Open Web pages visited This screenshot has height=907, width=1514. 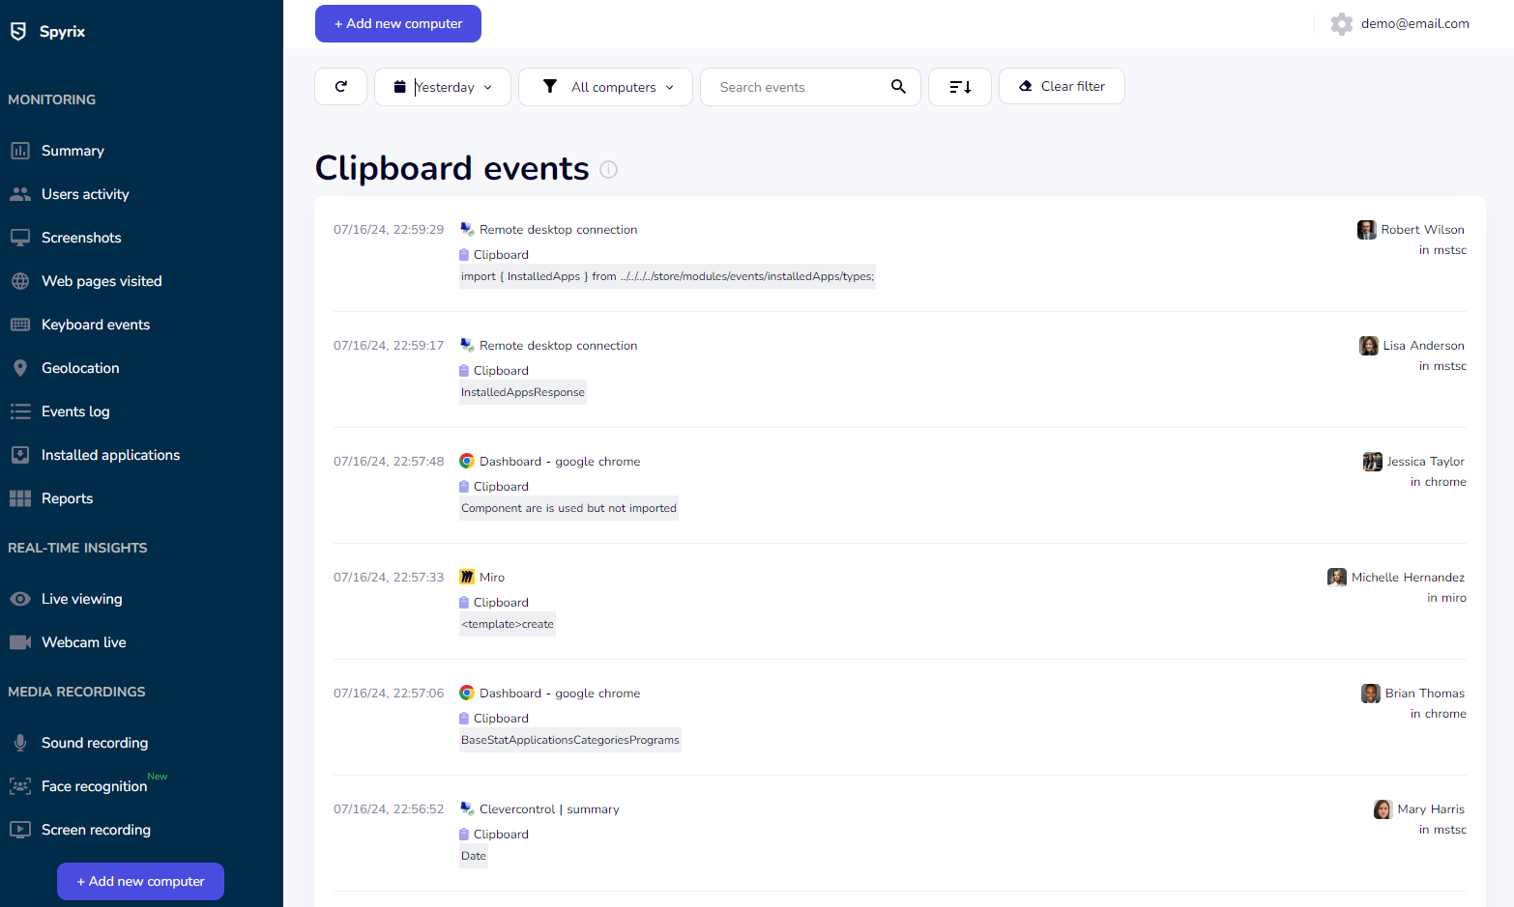pos(102,281)
